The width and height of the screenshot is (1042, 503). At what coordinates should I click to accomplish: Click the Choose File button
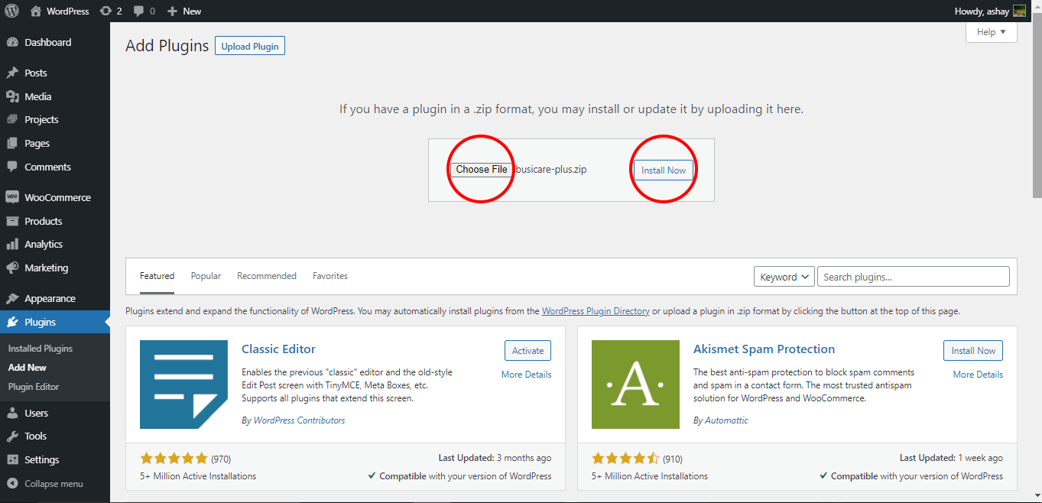[482, 170]
